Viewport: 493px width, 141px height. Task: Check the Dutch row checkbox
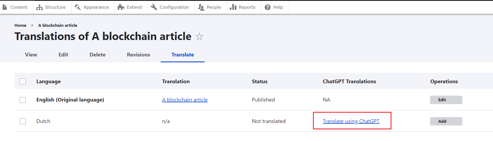pyautogui.click(x=23, y=121)
